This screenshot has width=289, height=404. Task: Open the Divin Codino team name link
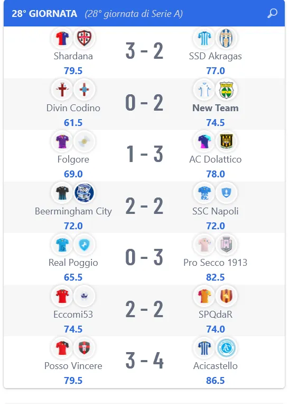click(73, 108)
